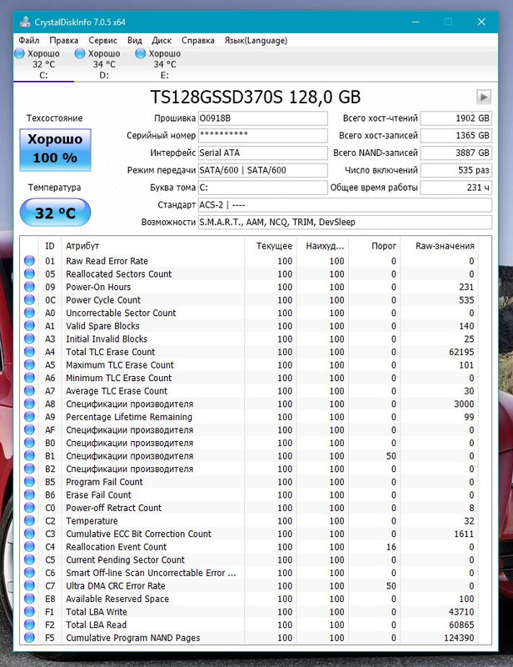
Task: Click raw value 62195 of Total TLC Erase
Action: pyautogui.click(x=461, y=352)
